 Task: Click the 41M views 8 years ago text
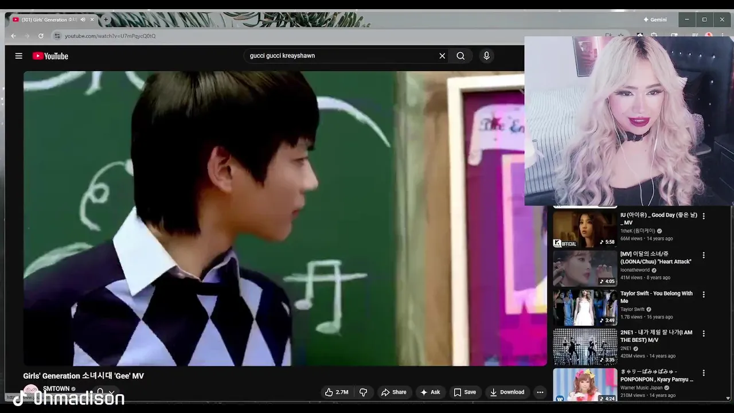click(645, 278)
